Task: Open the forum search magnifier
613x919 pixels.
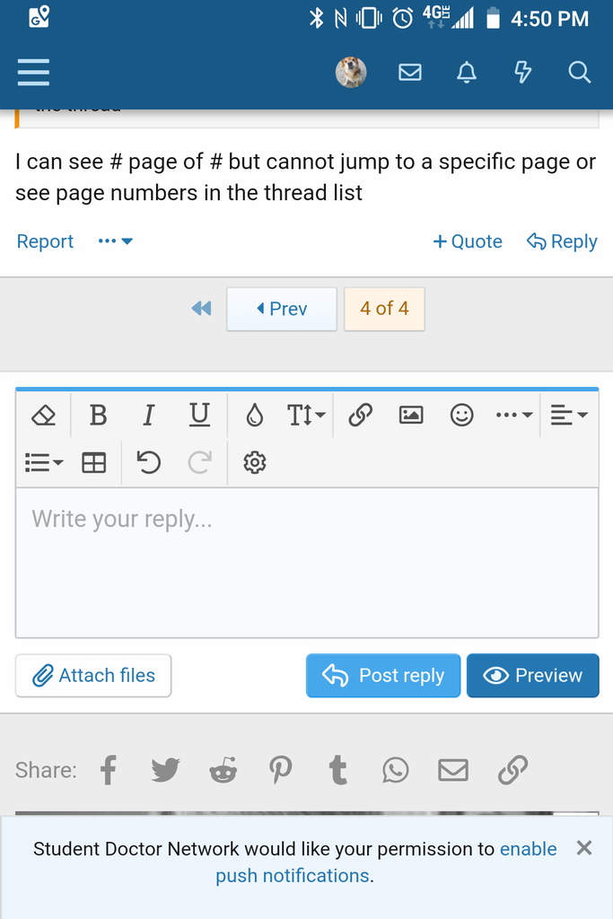Action: 580,72
